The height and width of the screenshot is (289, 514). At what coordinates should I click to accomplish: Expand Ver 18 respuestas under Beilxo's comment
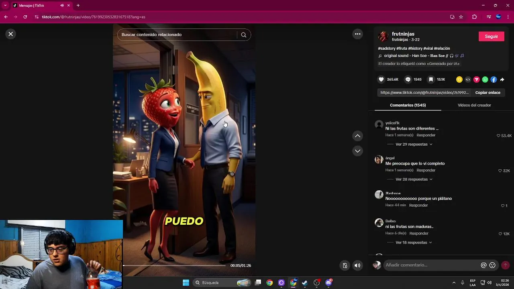pyautogui.click(x=414, y=242)
